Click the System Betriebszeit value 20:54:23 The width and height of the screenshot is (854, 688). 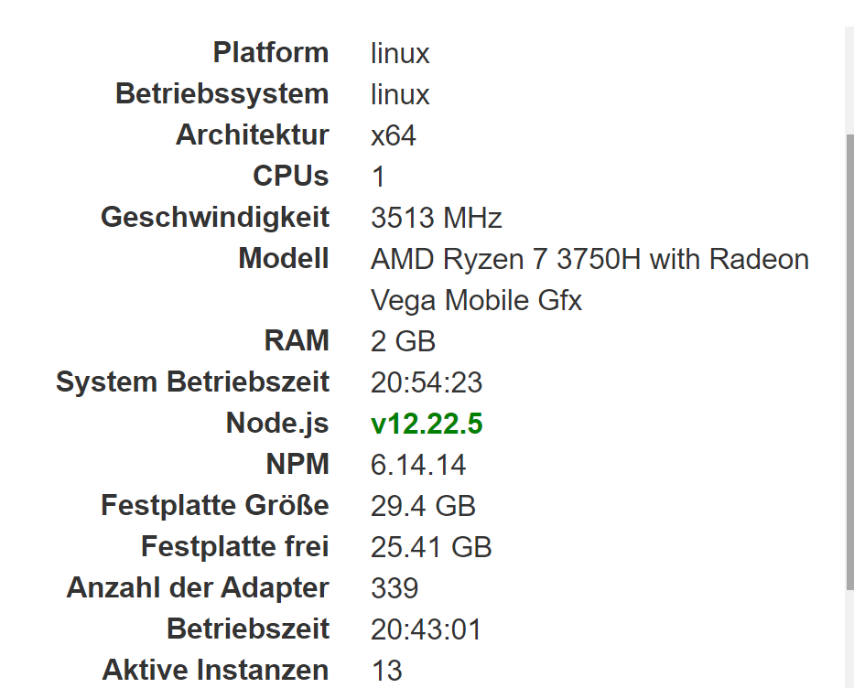(x=427, y=382)
